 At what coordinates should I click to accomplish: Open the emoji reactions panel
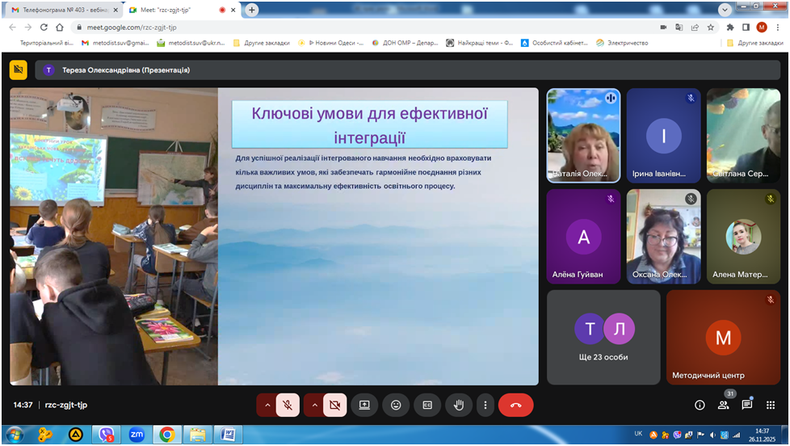(x=396, y=405)
